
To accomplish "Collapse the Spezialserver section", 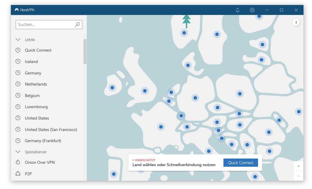I will pos(18,151).
